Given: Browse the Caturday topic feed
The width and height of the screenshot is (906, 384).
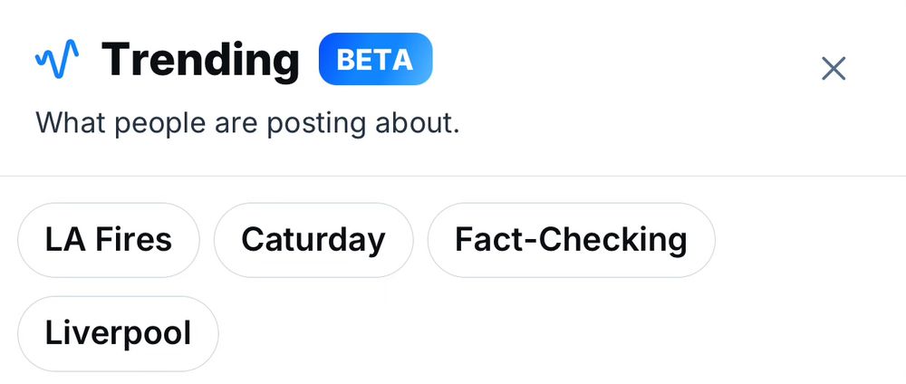Looking at the screenshot, I should click(x=313, y=240).
